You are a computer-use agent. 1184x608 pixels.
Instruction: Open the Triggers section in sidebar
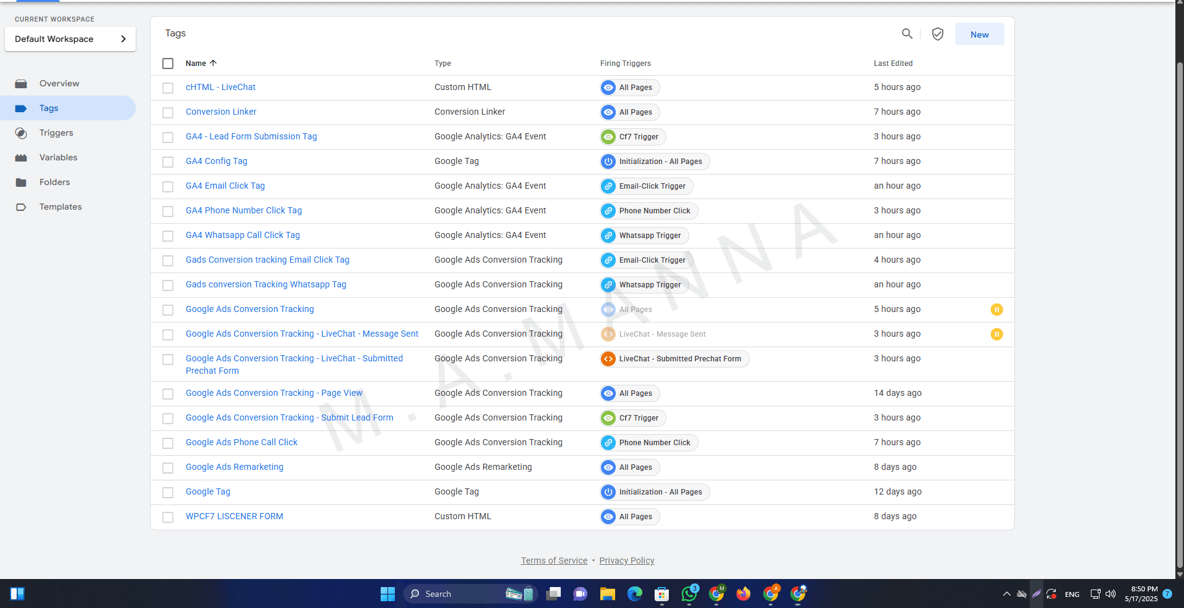click(56, 133)
